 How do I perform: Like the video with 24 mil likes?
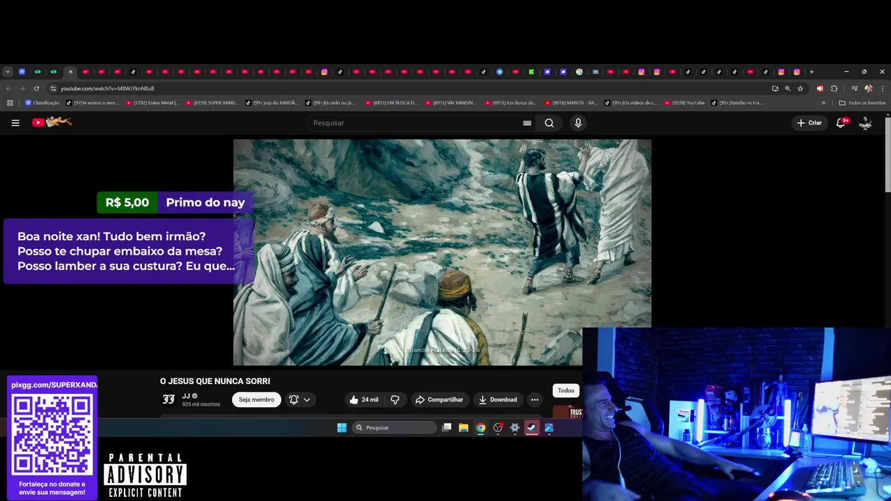point(363,399)
